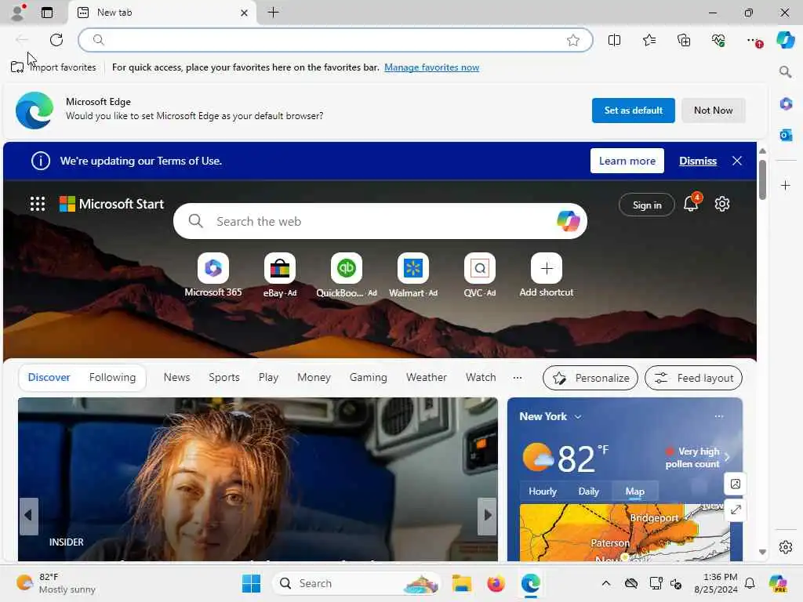Click the address bar field

click(x=336, y=40)
